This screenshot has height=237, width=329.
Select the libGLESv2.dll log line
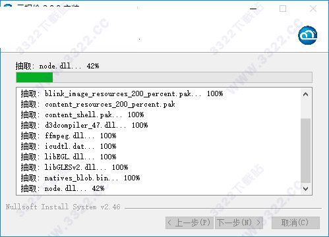(75, 167)
